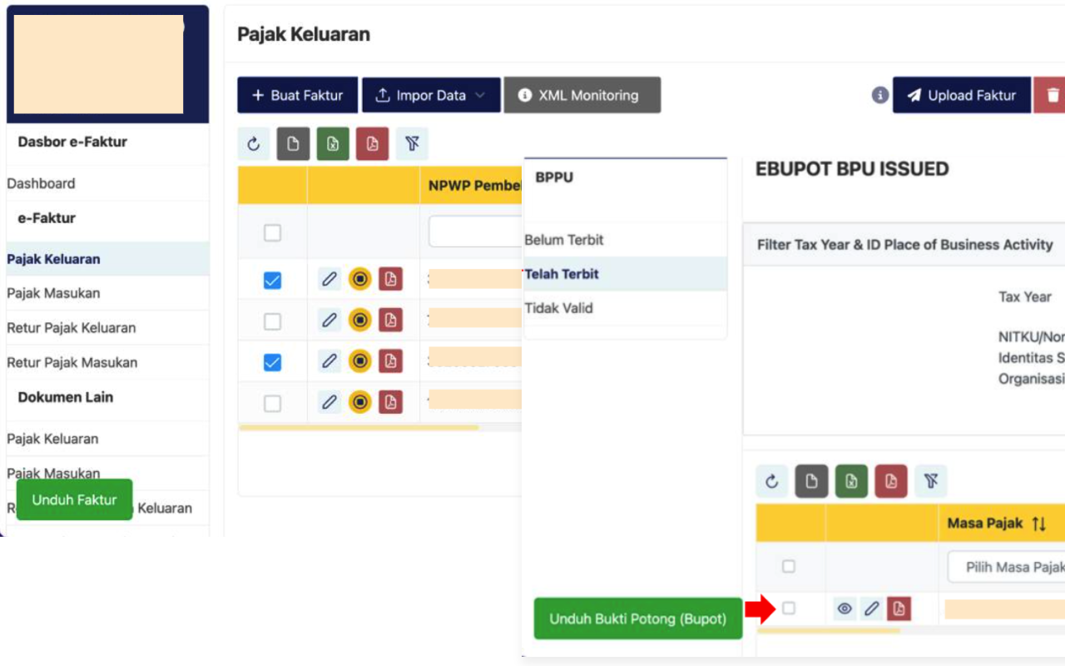Uncheck the third invoice row checkbox

click(272, 362)
